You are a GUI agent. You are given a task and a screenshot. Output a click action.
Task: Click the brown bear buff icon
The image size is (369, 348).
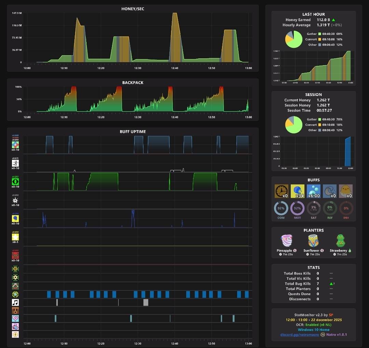pyautogui.click(x=15, y=310)
